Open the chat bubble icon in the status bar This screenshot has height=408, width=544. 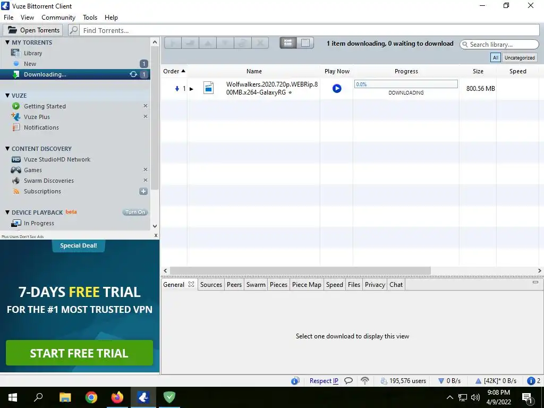[x=348, y=380]
